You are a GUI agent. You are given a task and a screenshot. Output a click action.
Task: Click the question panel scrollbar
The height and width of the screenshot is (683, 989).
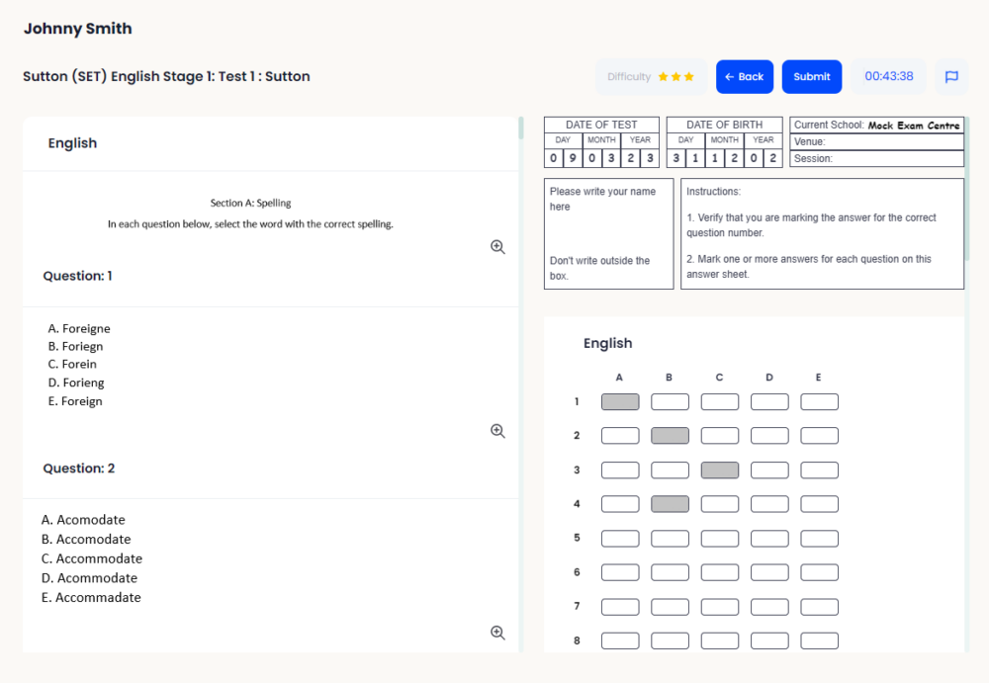(519, 128)
